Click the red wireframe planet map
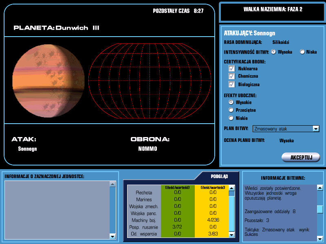This screenshot has height=244, width=326. (x=150, y=81)
